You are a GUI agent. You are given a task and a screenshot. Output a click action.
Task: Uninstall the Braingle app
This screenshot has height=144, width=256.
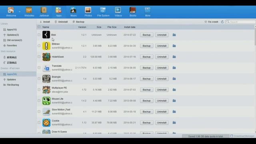[162, 79]
